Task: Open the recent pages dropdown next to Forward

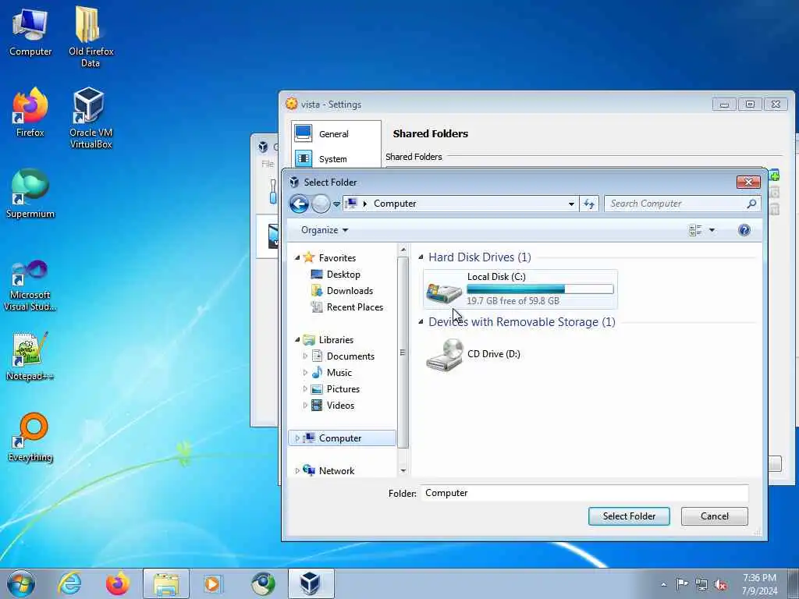Action: pos(336,204)
